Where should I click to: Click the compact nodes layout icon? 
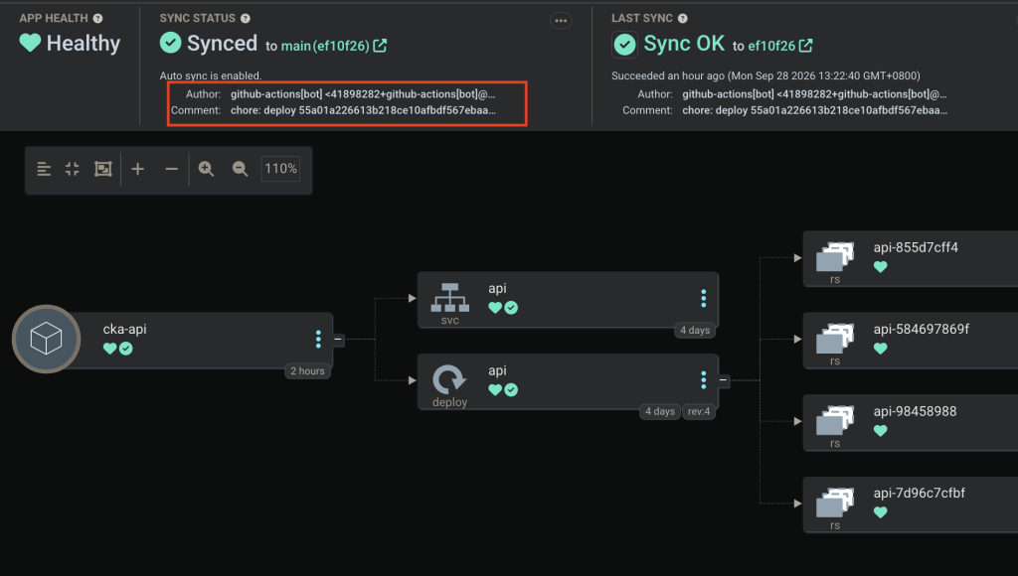click(44, 169)
